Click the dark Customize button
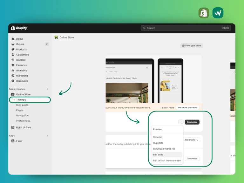Image resolution: width=244 pixels, height=183 pixels. point(192,122)
